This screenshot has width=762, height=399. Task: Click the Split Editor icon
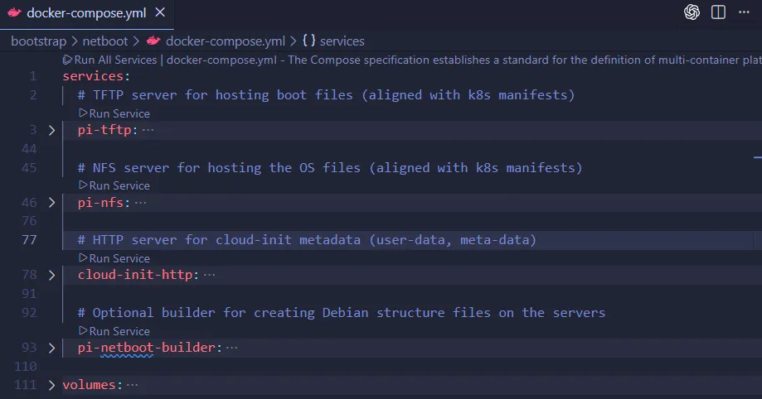click(718, 12)
